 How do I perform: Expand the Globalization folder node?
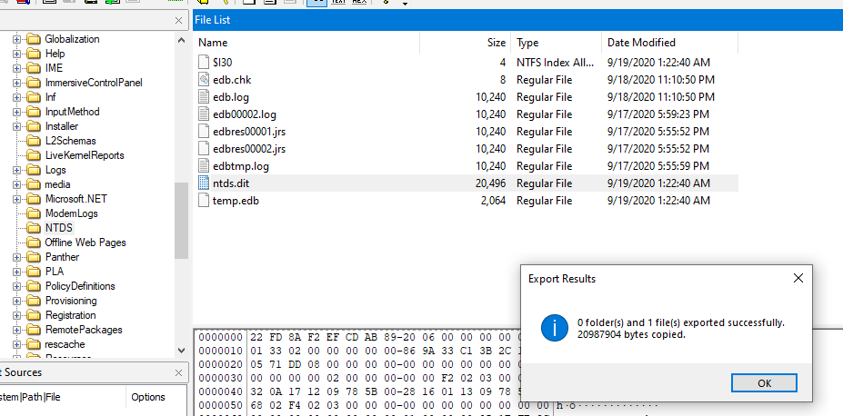16,39
